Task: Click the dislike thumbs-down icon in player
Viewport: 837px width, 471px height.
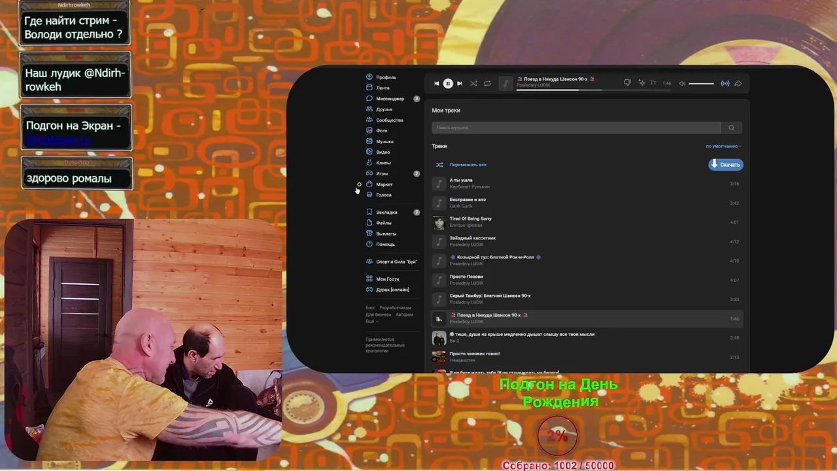Action: (627, 83)
